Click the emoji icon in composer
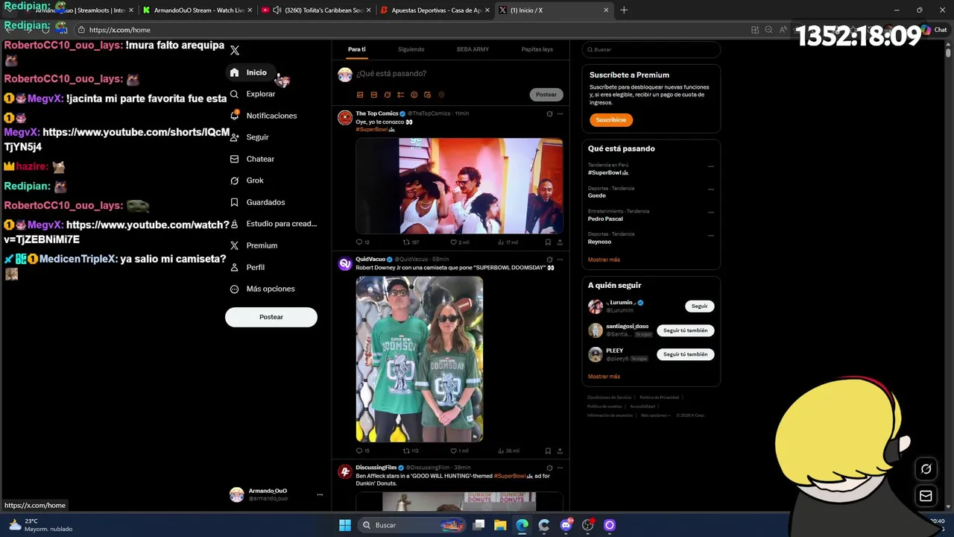Screen dimensions: 954x537 pyautogui.click(x=414, y=95)
